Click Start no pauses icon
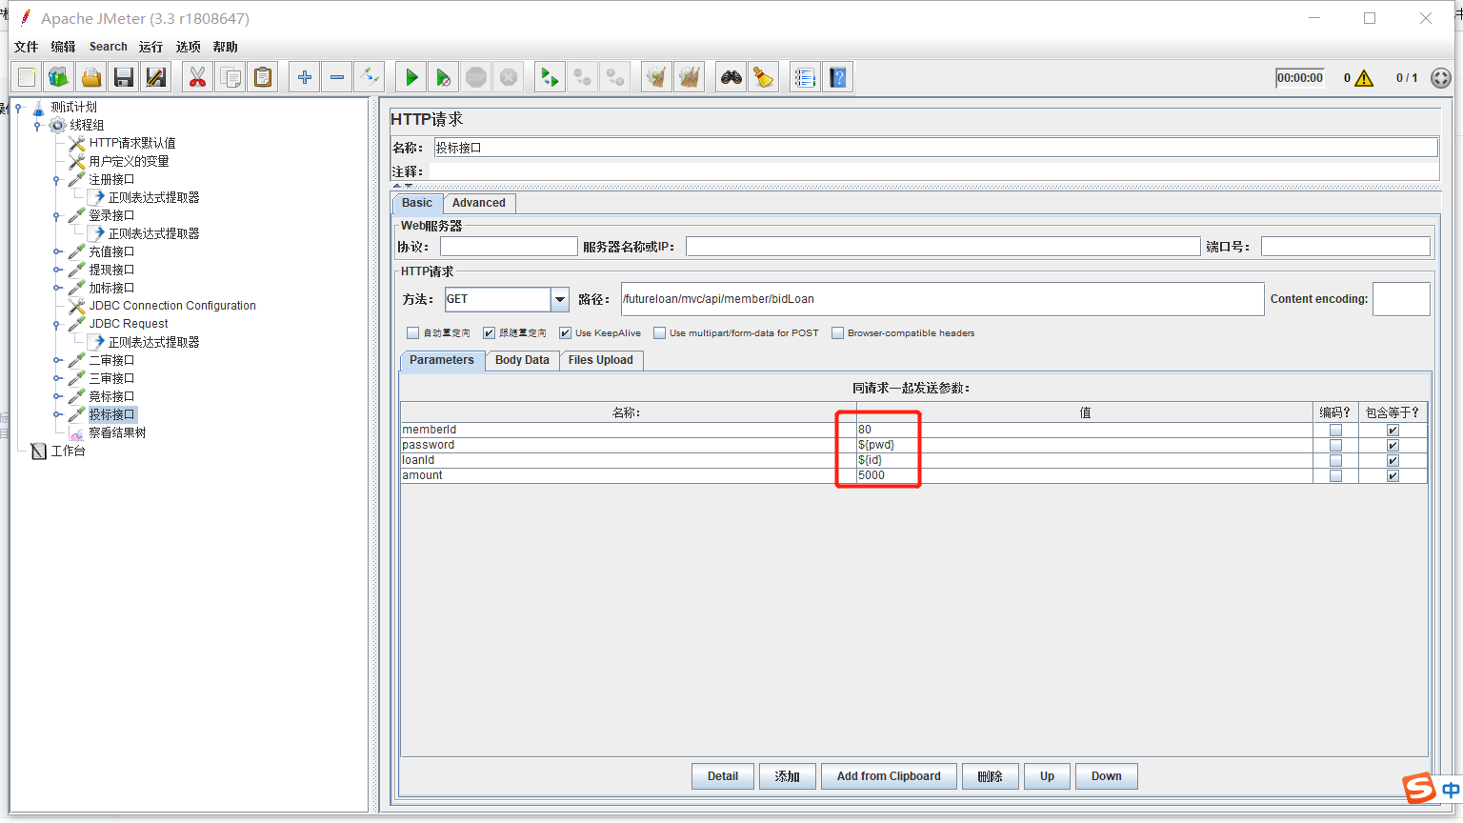Image resolution: width=1463 pixels, height=823 pixels. coord(444,77)
